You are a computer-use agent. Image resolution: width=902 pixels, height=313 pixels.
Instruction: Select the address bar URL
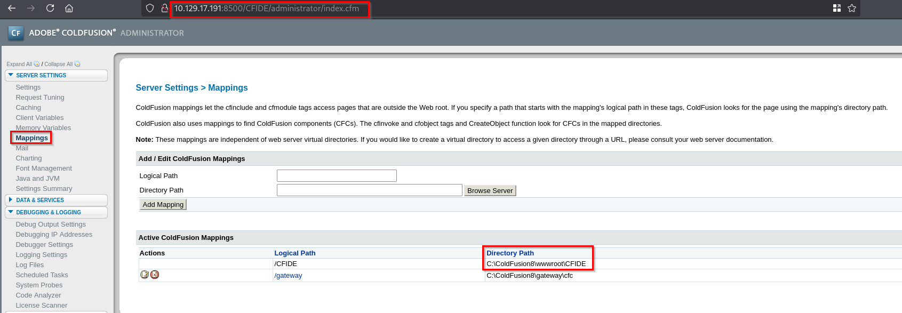pyautogui.click(x=267, y=9)
